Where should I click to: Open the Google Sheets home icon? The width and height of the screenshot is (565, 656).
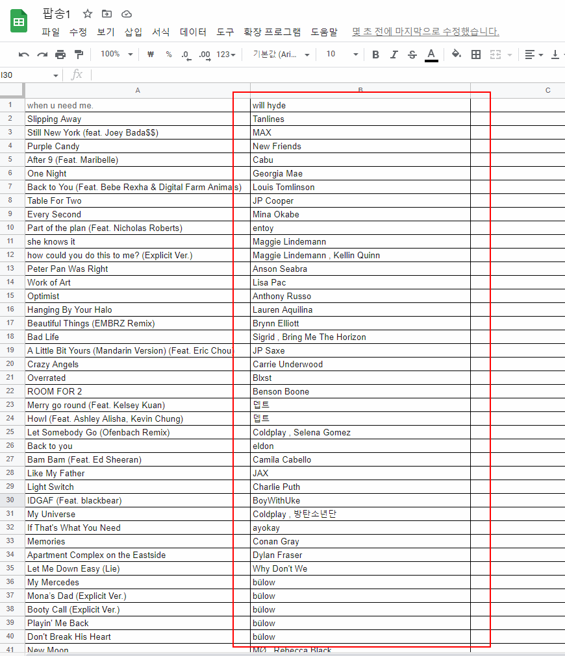coord(19,21)
